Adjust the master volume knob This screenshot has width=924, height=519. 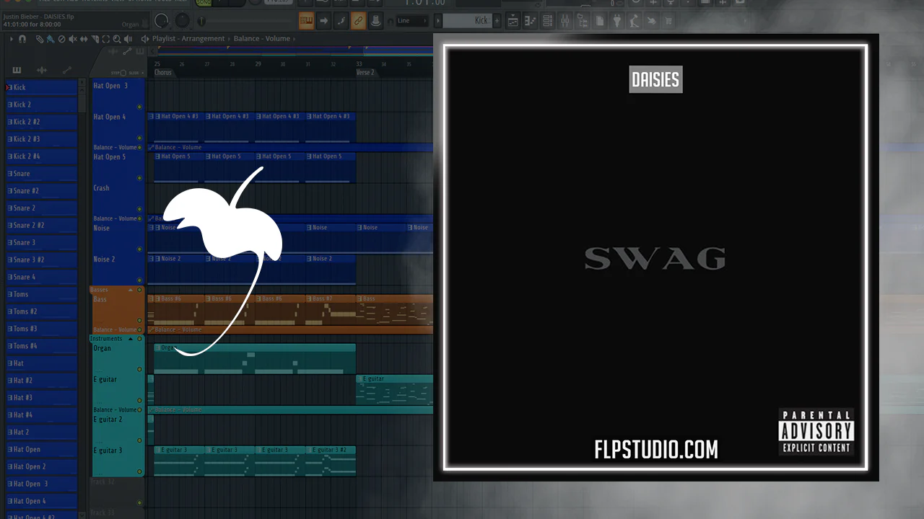(x=162, y=21)
